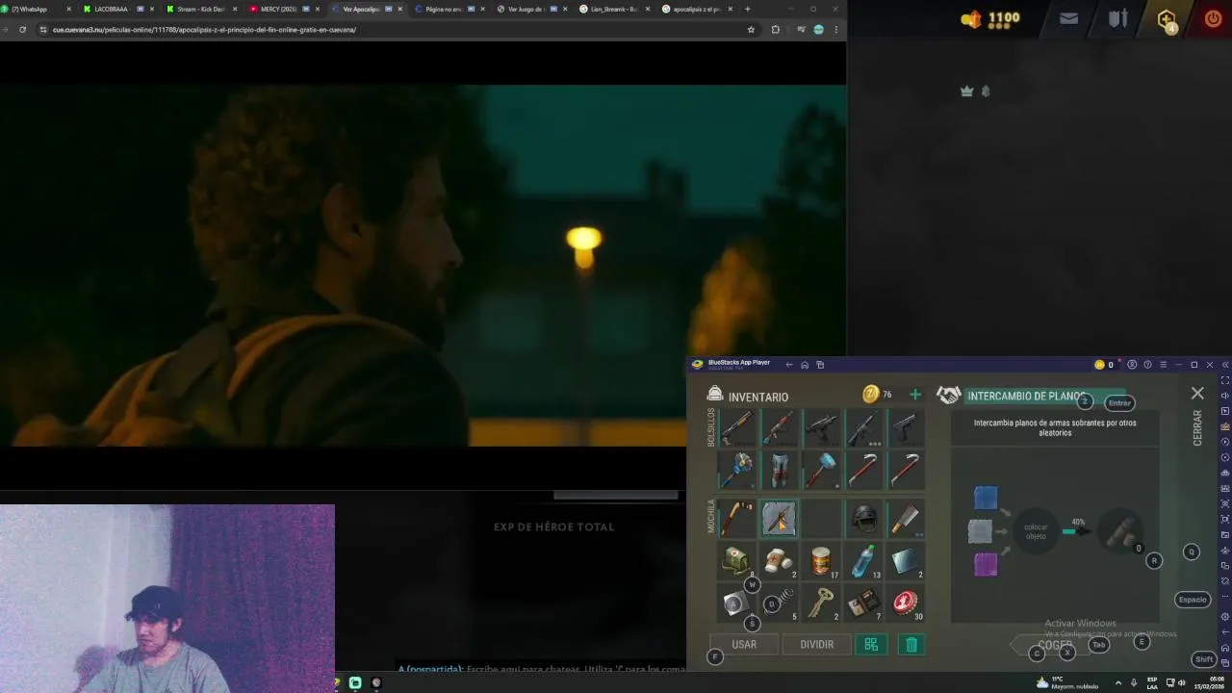
Task: Select the red bottle cap stack of 30
Action: pos(906,603)
